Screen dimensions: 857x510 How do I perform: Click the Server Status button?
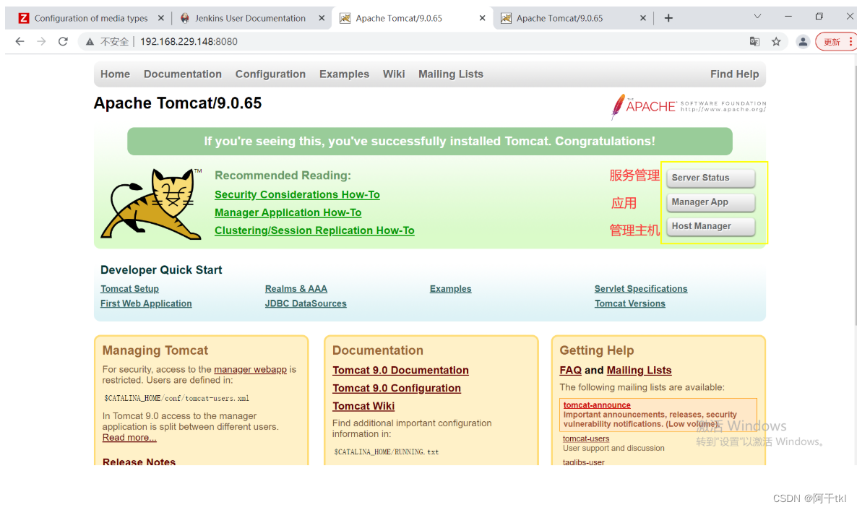pyautogui.click(x=710, y=178)
